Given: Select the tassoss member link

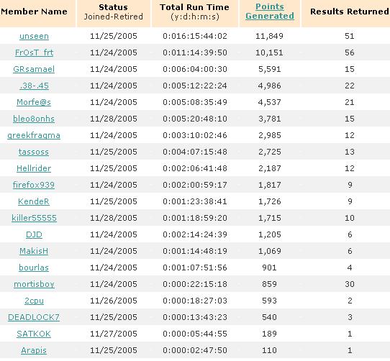Looking at the screenshot, I should coord(34,152).
